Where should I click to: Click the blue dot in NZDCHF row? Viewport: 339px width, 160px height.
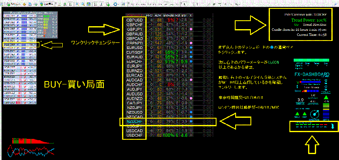[191, 122]
